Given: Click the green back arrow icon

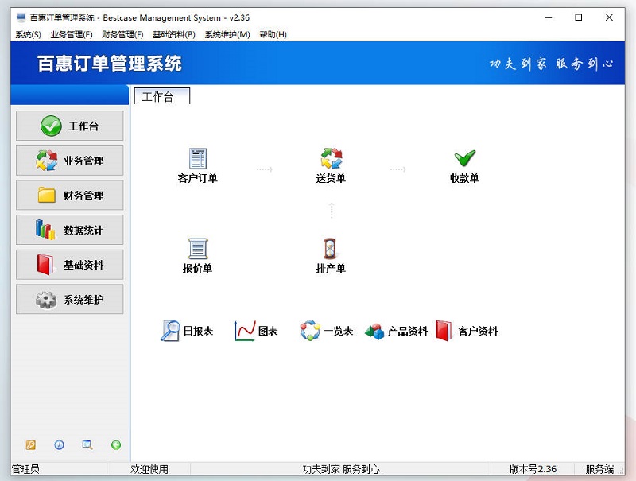Looking at the screenshot, I should (x=116, y=445).
